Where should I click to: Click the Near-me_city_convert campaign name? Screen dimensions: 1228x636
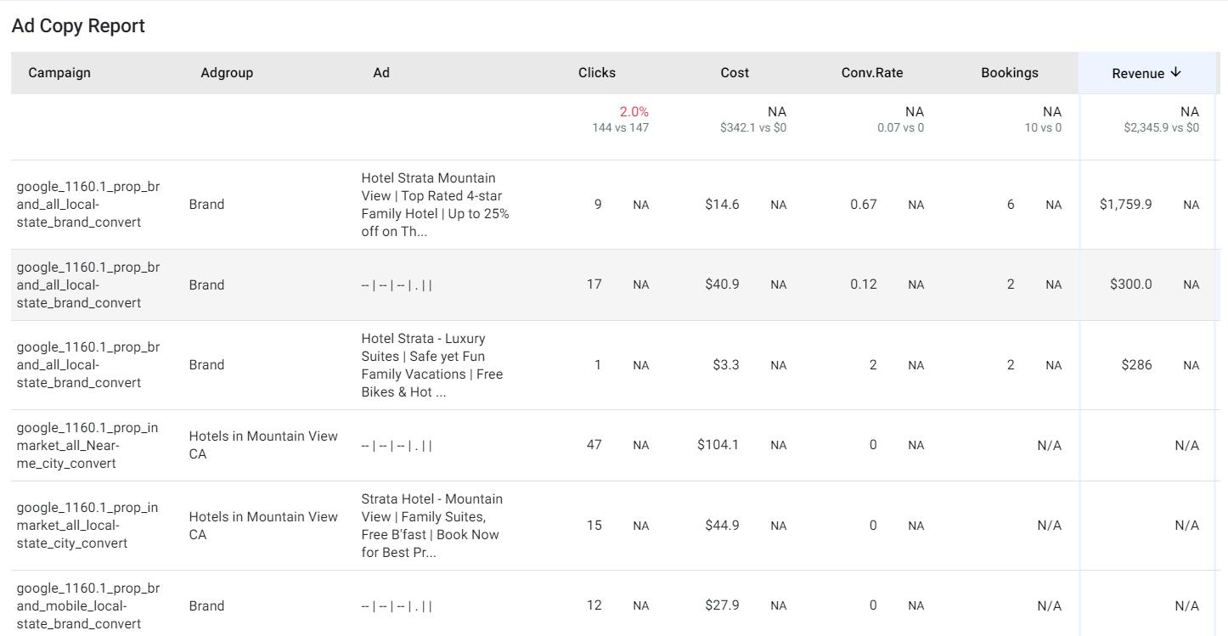pyautogui.click(x=87, y=446)
